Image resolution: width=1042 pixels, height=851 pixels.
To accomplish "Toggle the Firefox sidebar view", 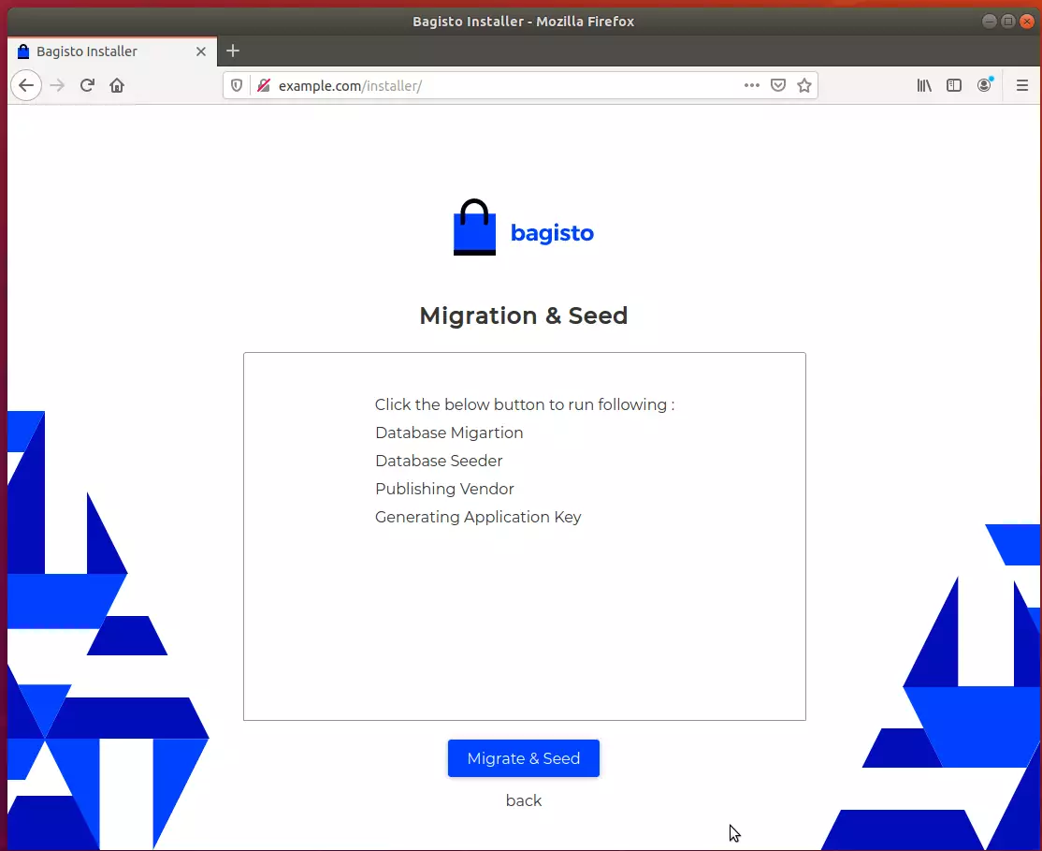I will [x=954, y=85].
